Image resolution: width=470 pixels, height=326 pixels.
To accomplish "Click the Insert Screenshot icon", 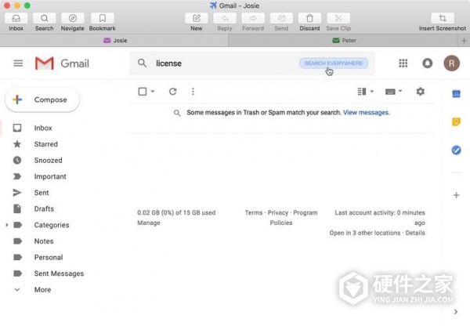I will [x=443, y=18].
